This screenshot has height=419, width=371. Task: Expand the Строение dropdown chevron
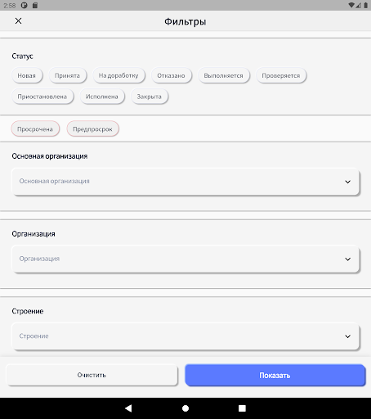click(347, 336)
